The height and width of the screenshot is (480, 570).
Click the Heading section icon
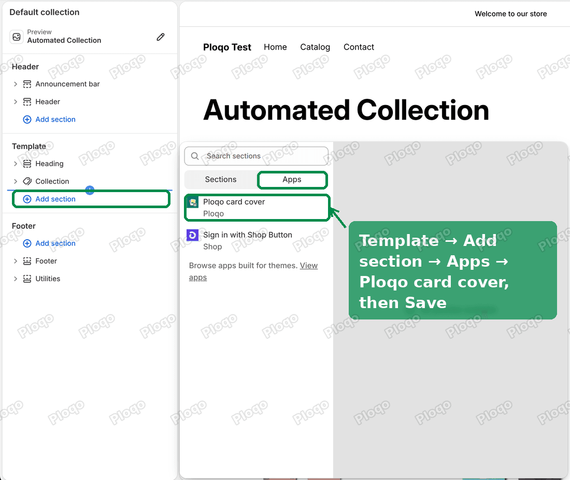tap(27, 164)
